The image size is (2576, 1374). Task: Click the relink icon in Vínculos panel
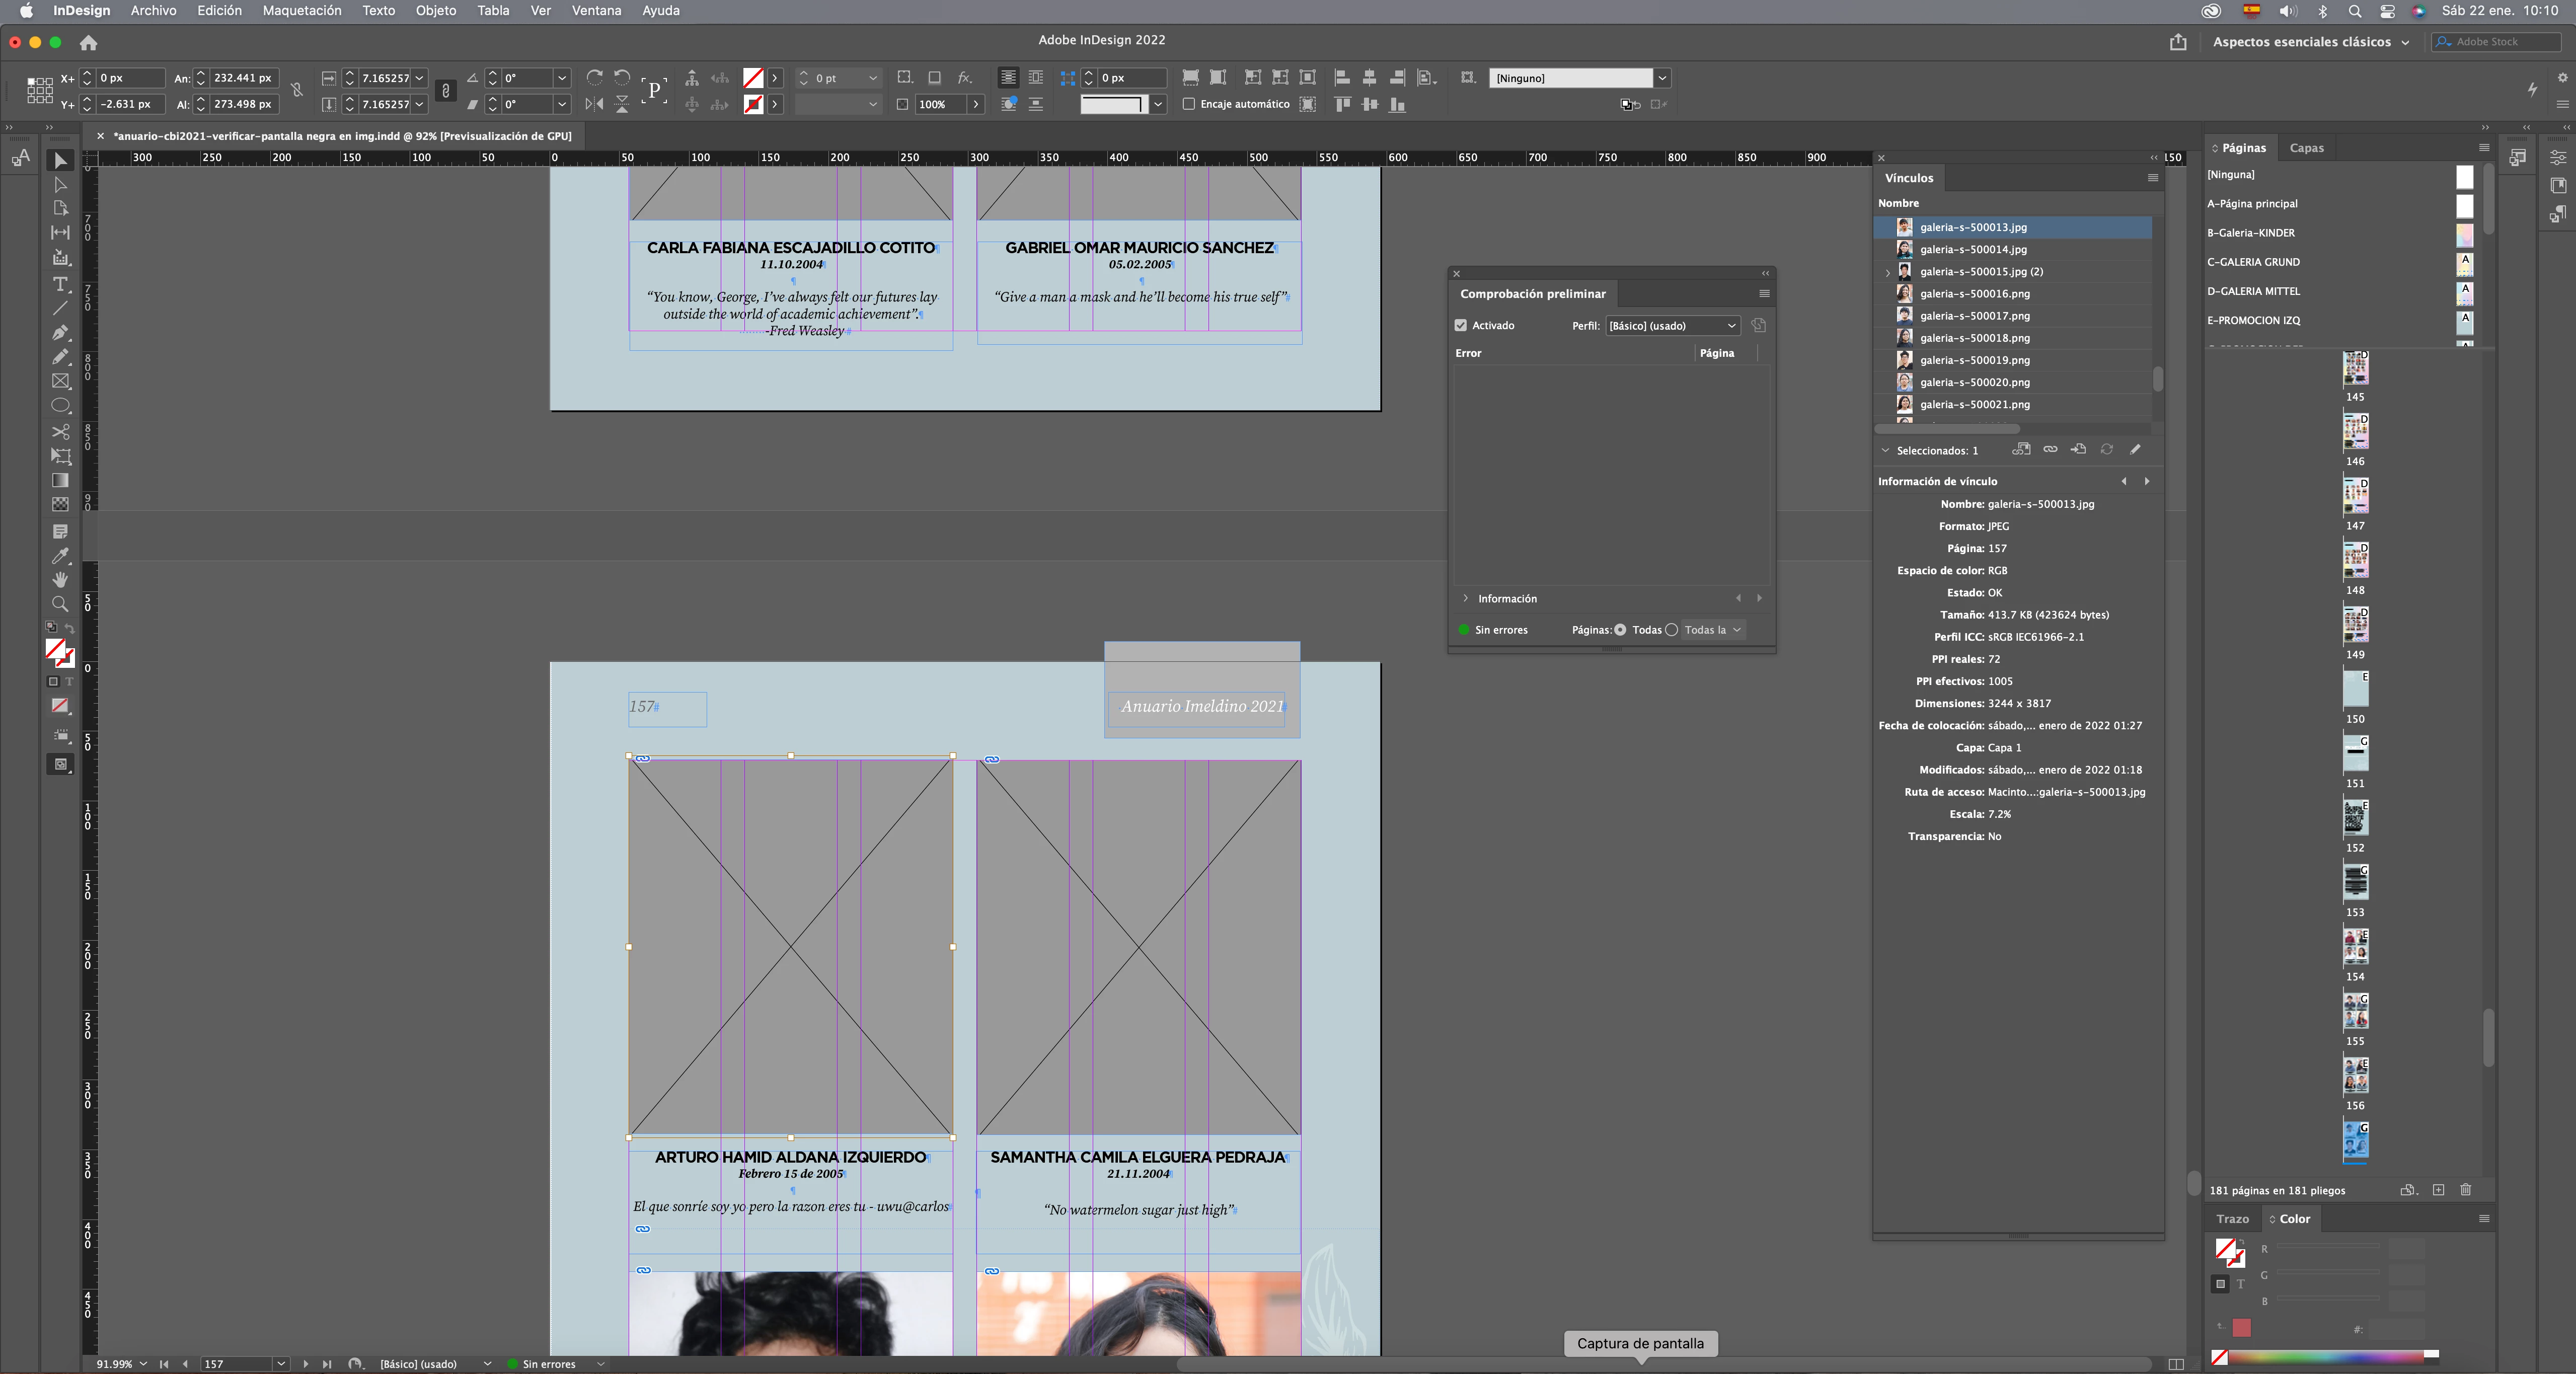(x=2050, y=449)
